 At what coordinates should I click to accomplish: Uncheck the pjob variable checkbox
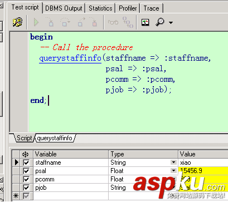(x=26, y=188)
